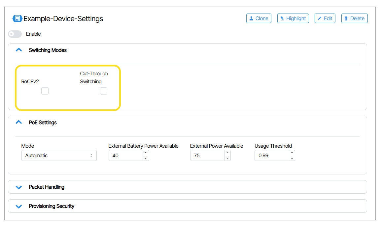Toggle the Enable switch
380x227 pixels.
click(x=15, y=34)
